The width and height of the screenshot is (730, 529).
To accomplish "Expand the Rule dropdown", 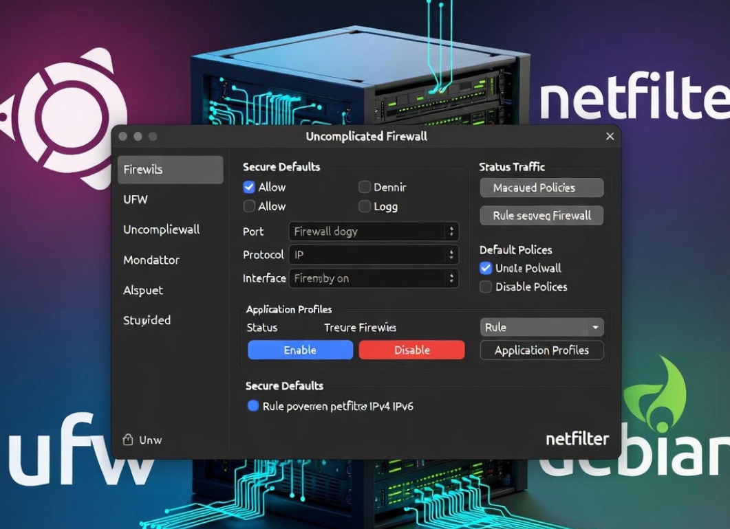I will pos(542,327).
